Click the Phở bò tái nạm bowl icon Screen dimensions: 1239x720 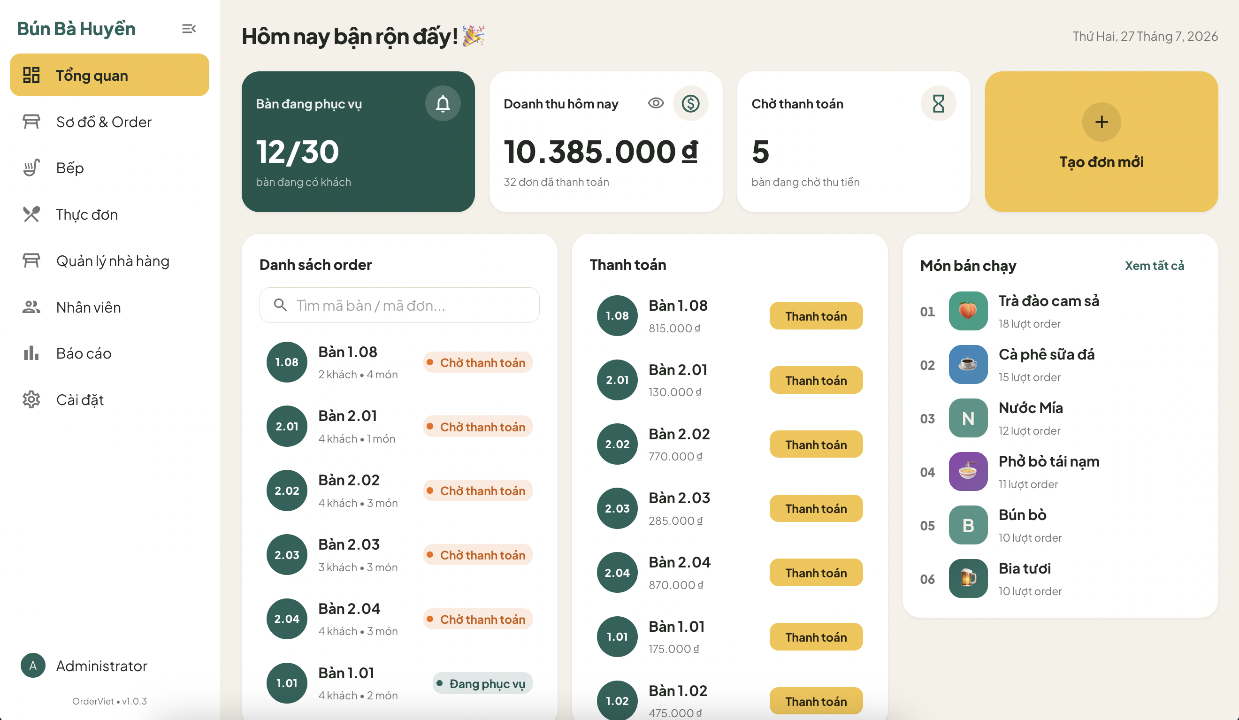point(968,472)
